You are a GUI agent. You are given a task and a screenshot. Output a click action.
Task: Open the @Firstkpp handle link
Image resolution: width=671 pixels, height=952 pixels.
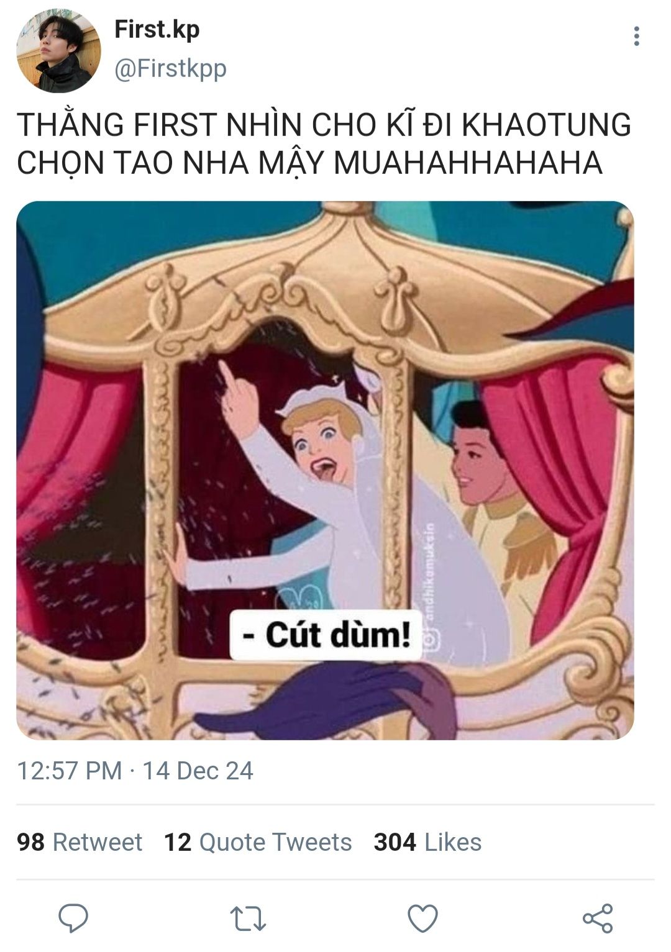[x=170, y=68]
